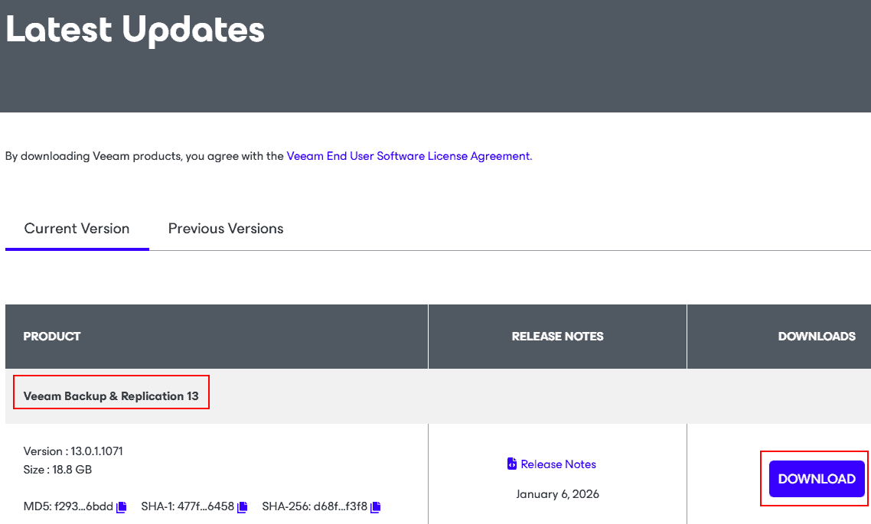Click the Release Notes document icon

click(x=511, y=464)
